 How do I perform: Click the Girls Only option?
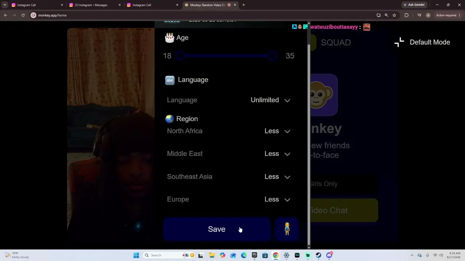pyautogui.click(x=323, y=184)
